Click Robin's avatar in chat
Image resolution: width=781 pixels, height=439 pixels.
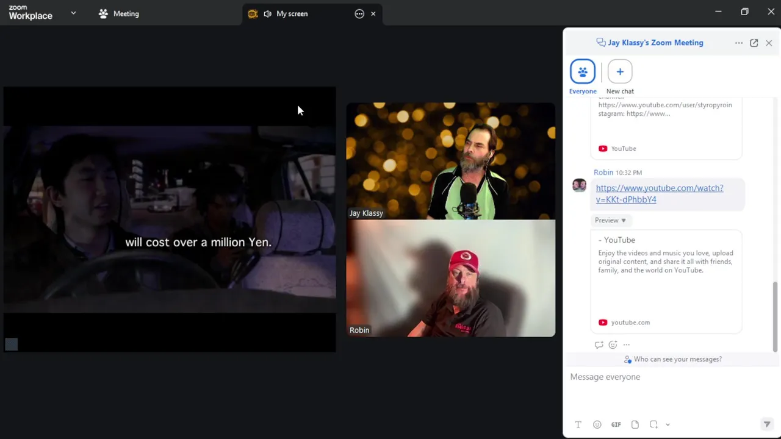(579, 185)
